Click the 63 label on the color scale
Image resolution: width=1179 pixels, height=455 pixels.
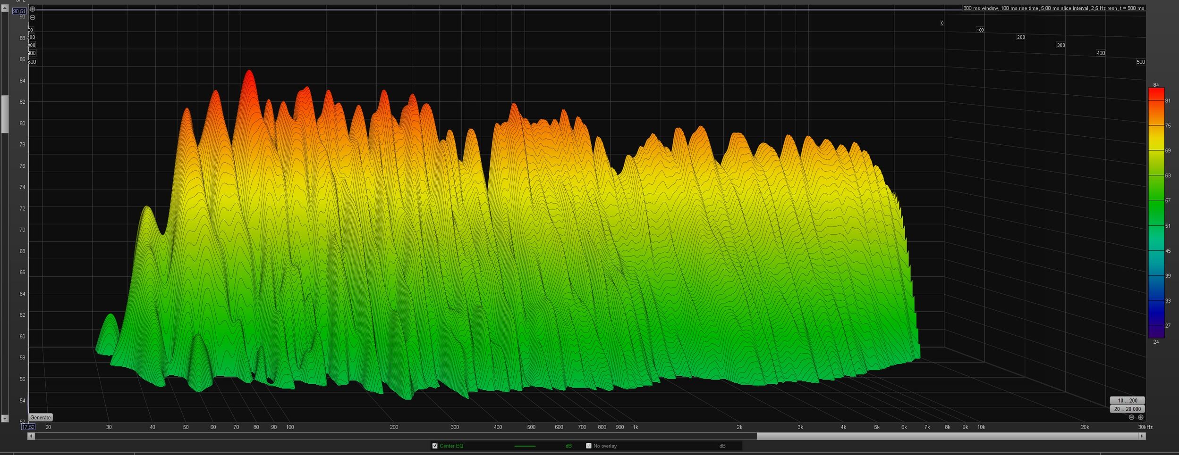point(1168,176)
